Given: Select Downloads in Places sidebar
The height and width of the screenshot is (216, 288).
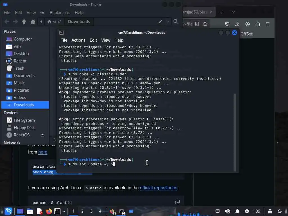Looking at the screenshot, I should click(x=25, y=105).
